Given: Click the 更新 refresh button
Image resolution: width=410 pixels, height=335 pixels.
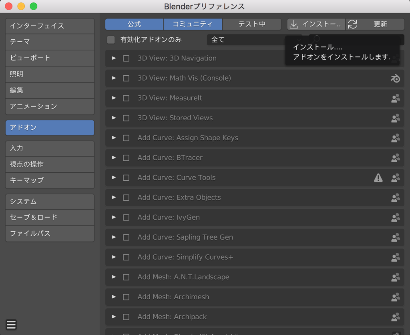Looking at the screenshot, I should pyautogui.click(x=375, y=24).
